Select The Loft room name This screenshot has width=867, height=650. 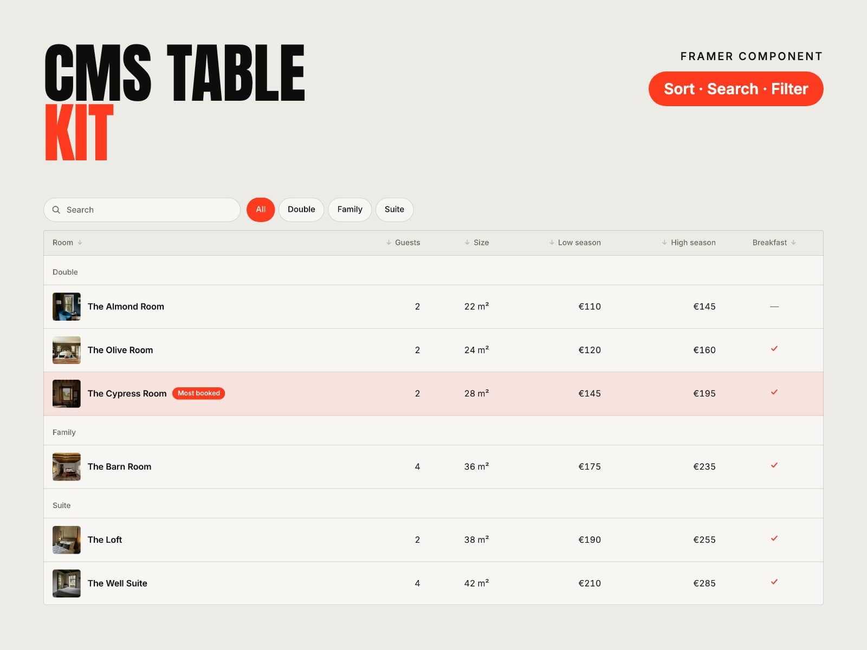pos(105,540)
